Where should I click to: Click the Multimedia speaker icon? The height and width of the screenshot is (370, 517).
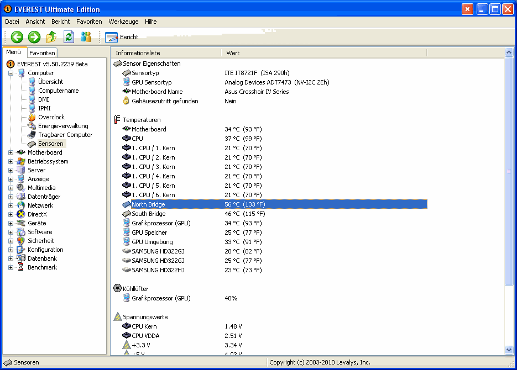click(x=21, y=188)
